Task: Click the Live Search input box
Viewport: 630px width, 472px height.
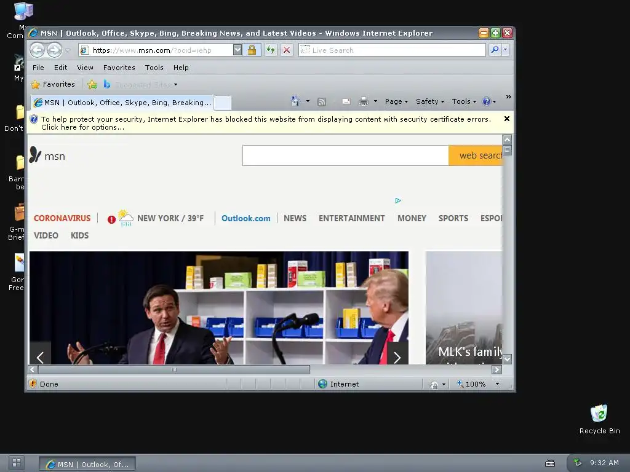Action: tap(392, 50)
